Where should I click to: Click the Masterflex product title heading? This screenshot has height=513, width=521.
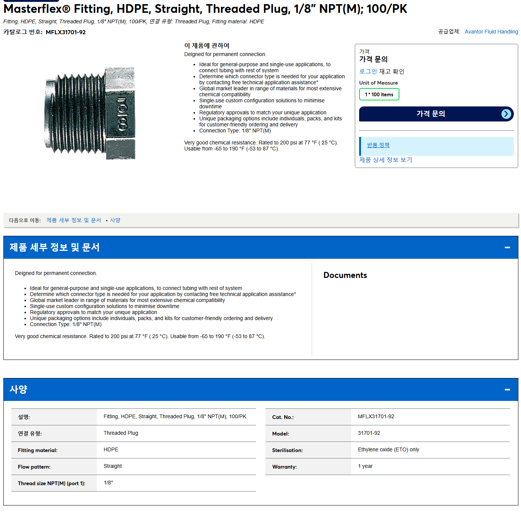pyautogui.click(x=205, y=9)
